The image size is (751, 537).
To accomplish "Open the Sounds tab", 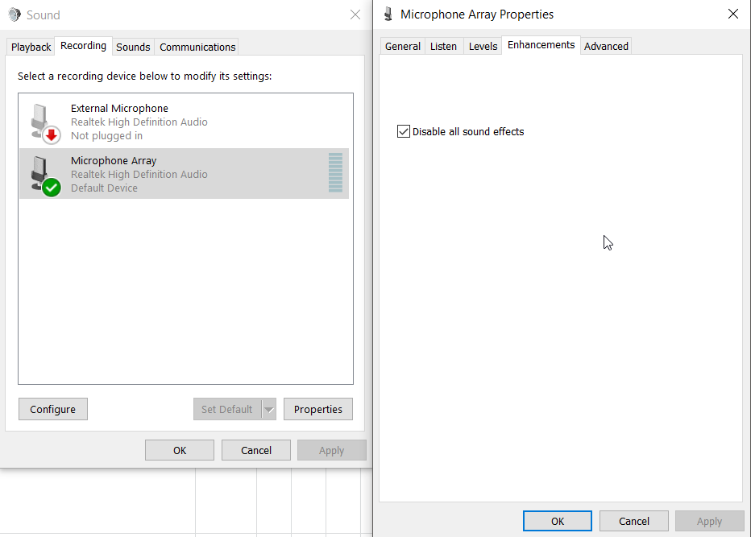I will click(x=133, y=47).
